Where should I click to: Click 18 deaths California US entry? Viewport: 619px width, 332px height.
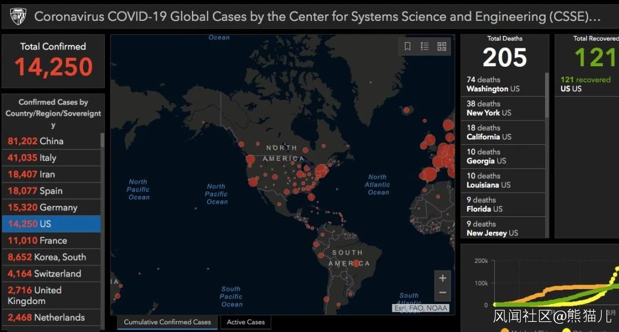(x=503, y=132)
